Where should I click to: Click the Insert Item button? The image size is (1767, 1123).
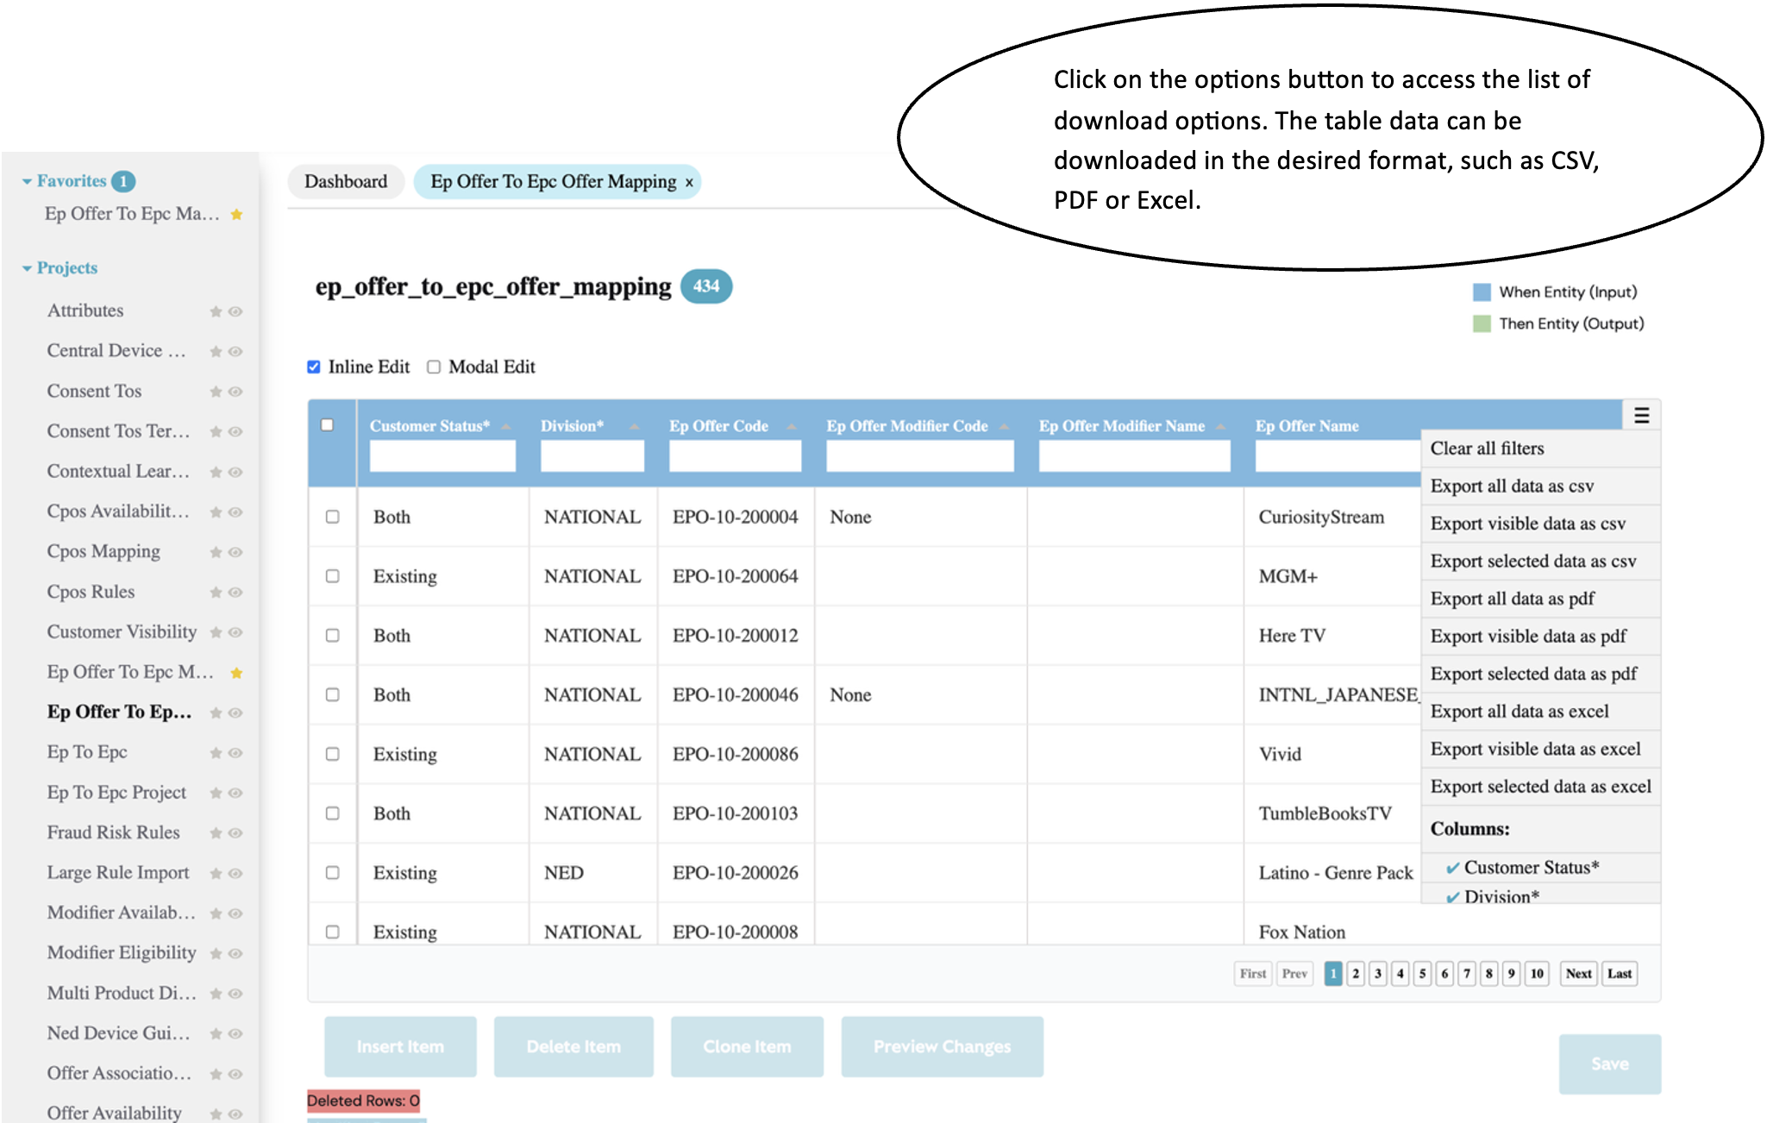click(400, 1046)
